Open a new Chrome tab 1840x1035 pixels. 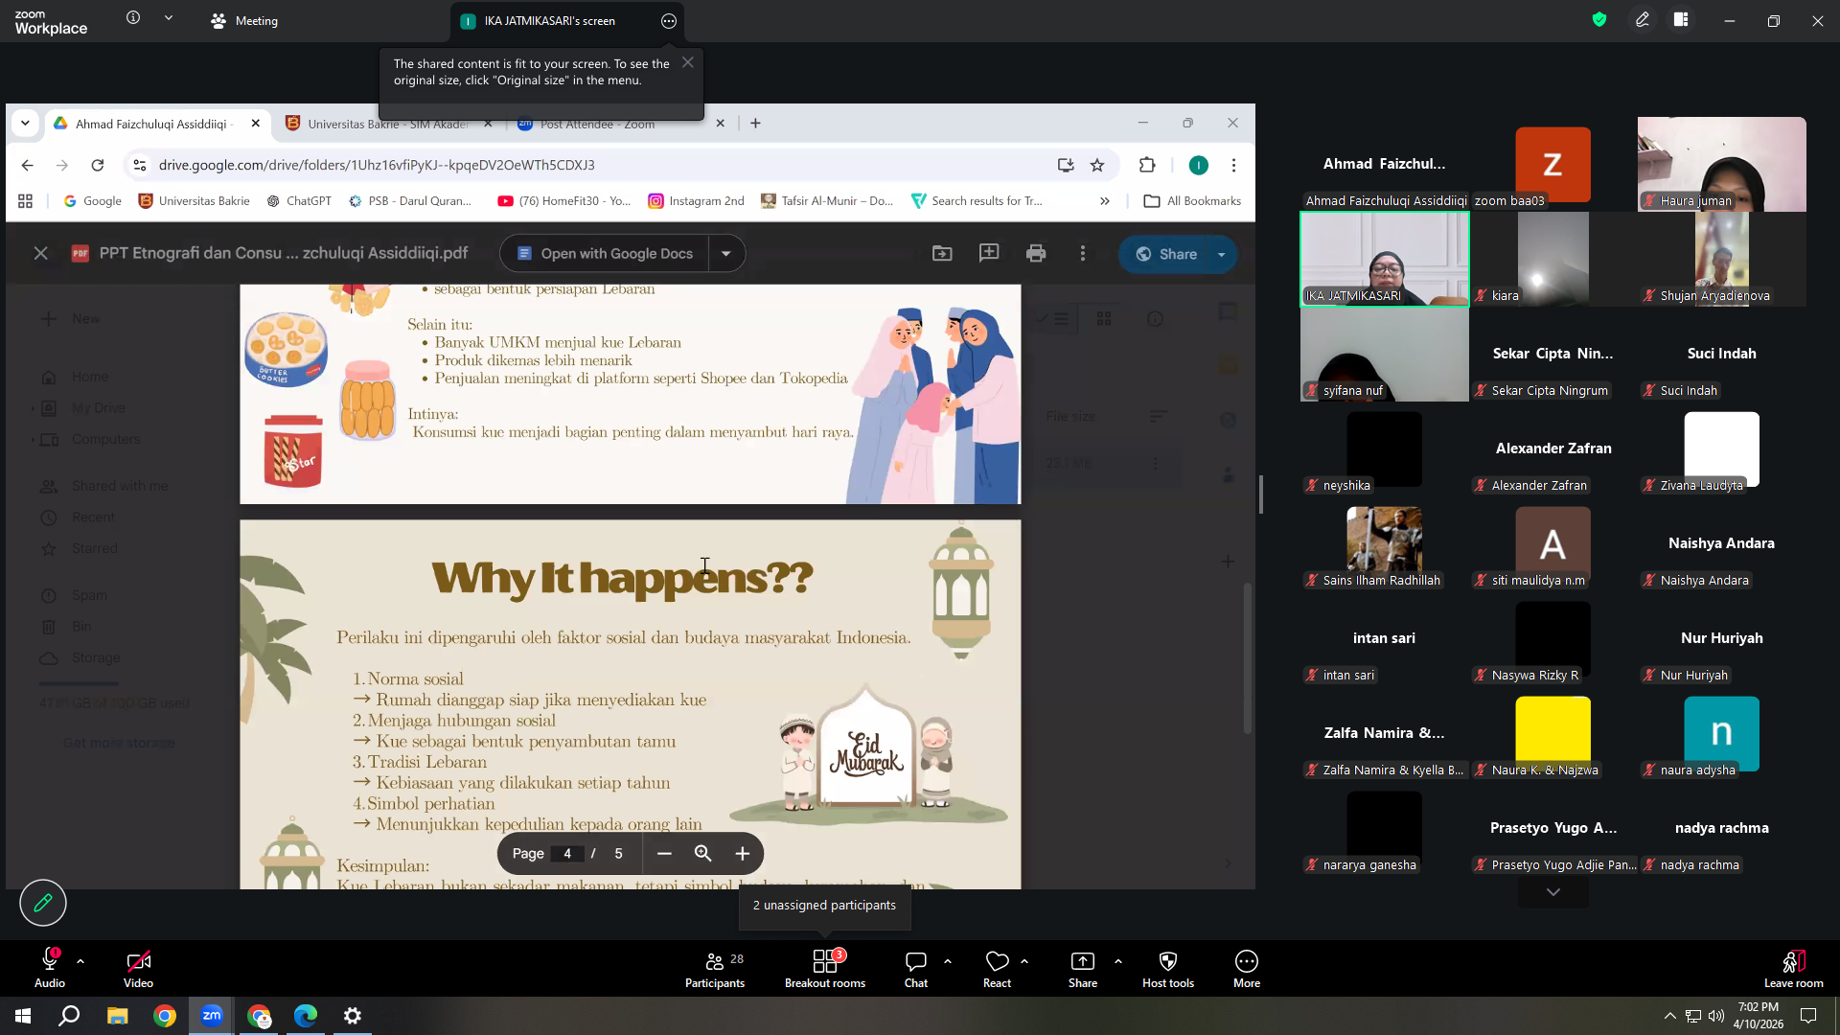756,123
